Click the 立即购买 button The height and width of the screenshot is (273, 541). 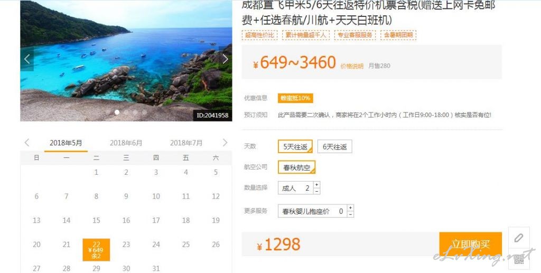tap(471, 244)
